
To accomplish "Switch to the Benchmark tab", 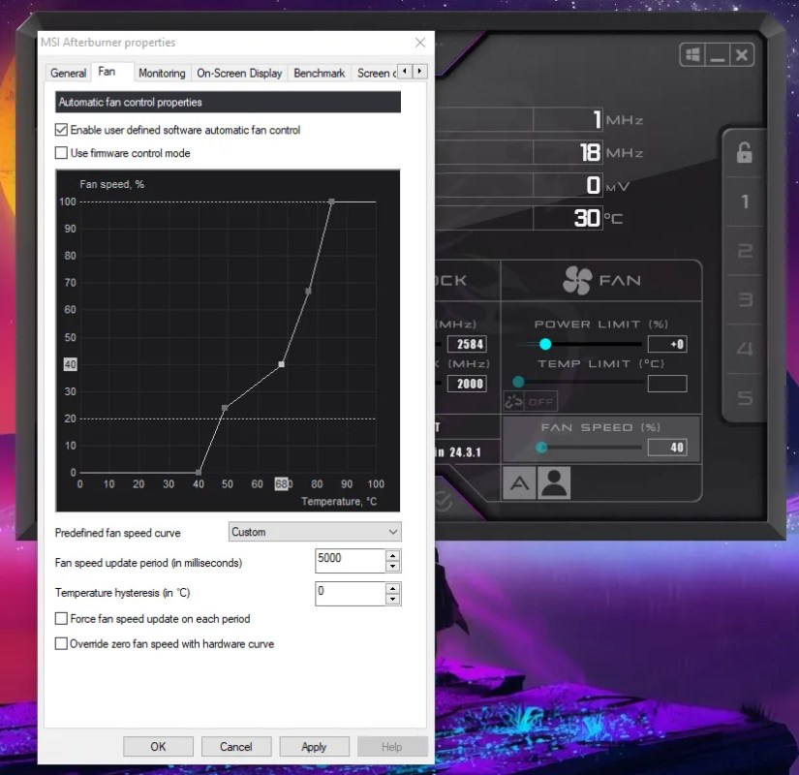I will click(320, 73).
